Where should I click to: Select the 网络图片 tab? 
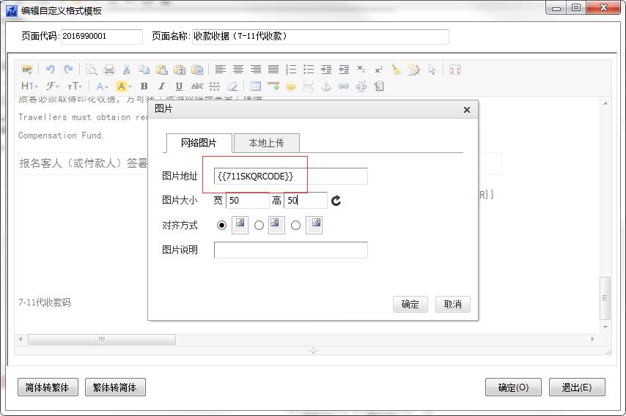199,143
